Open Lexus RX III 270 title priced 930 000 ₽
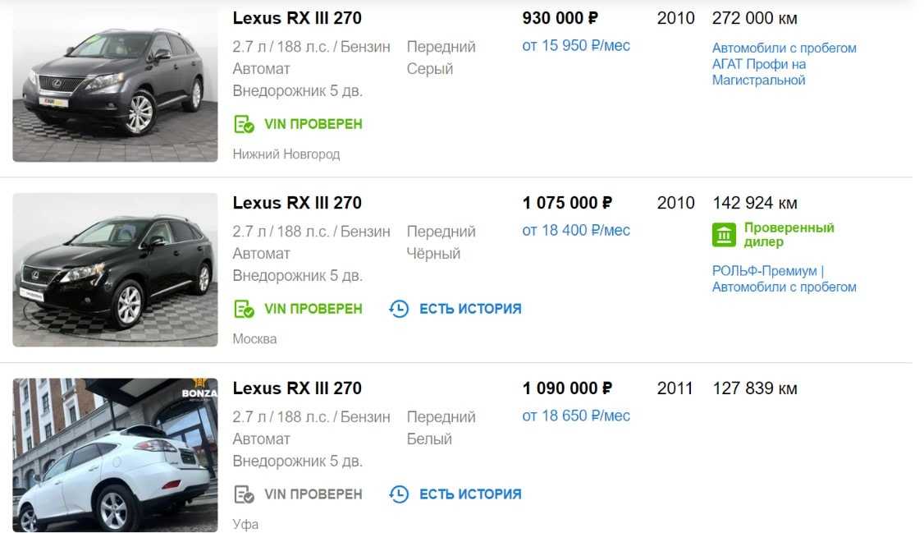This screenshot has height=533, width=924. [x=297, y=18]
